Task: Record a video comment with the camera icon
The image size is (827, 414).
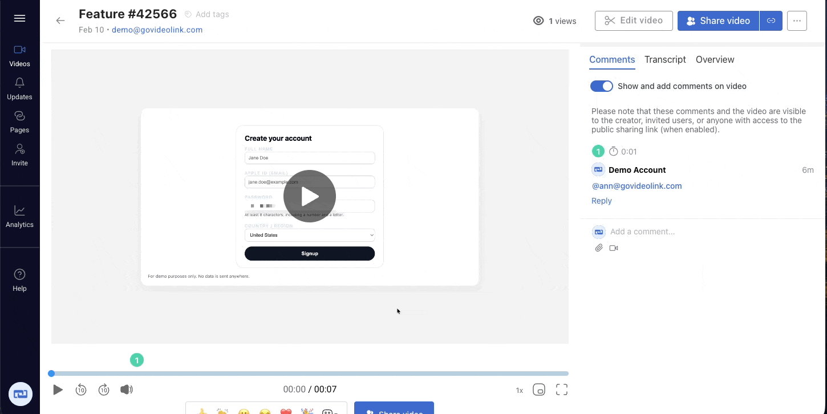Action: (x=614, y=247)
